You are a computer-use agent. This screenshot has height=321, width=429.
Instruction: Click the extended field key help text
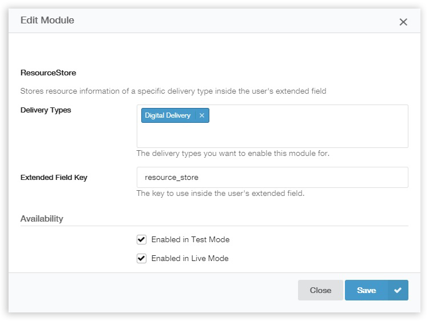[x=220, y=194]
